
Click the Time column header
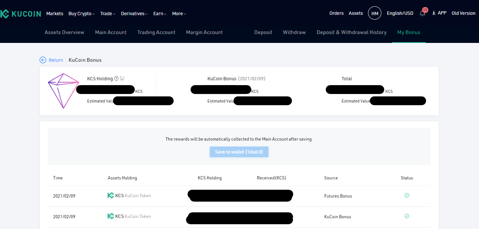click(58, 178)
